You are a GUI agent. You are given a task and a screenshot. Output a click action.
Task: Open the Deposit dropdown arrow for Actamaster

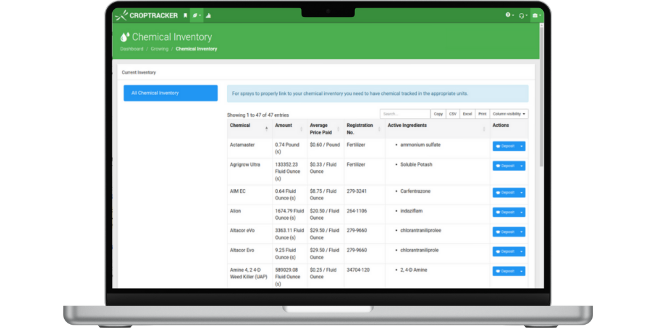pyautogui.click(x=521, y=146)
